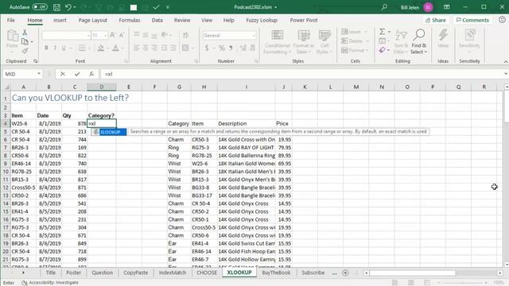Switch to the Formulas ribbon tab
The width and height of the screenshot is (509, 286).
tap(129, 20)
